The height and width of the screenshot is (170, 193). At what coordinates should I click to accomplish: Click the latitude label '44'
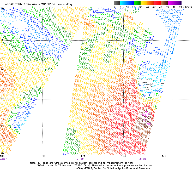coord(2,99)
